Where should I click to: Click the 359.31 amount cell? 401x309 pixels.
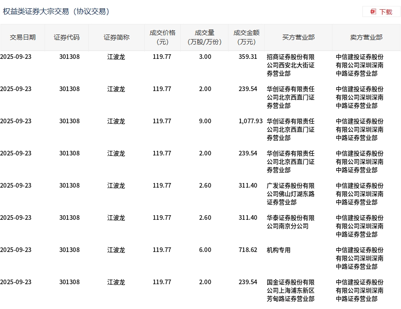point(248,57)
